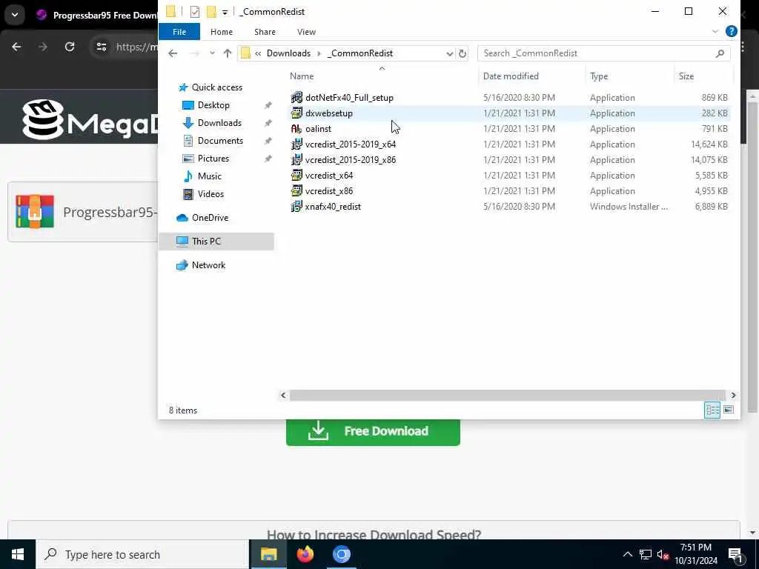The height and width of the screenshot is (569, 759).
Task: Click the horizontal scrollbar left arrow
Action: coord(283,396)
